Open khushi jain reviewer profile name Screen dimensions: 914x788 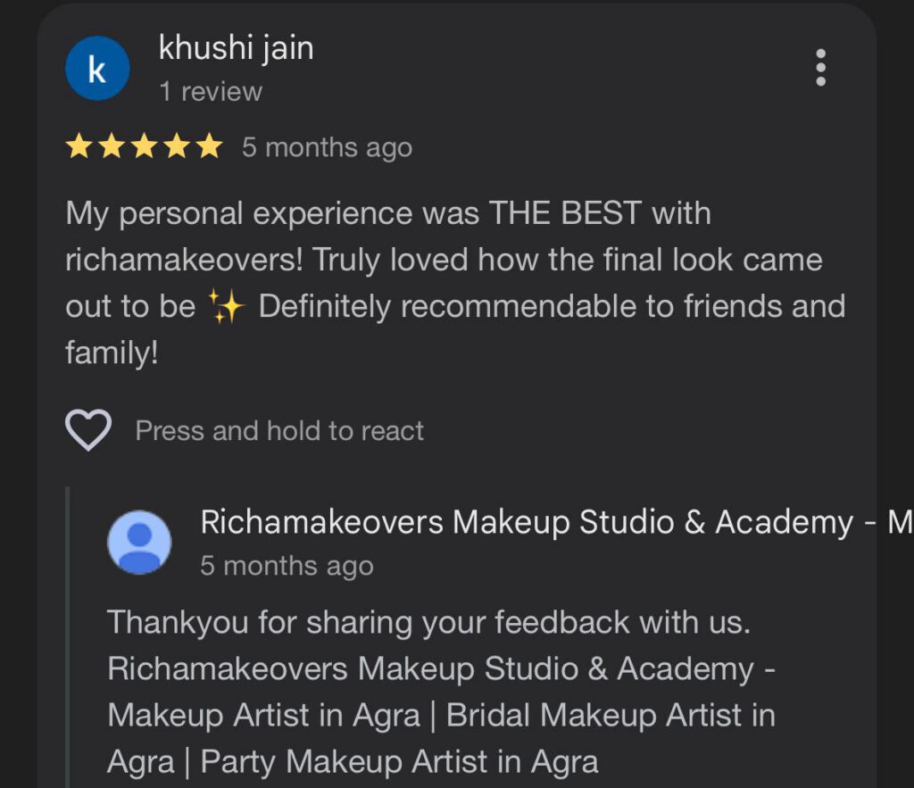point(236,48)
